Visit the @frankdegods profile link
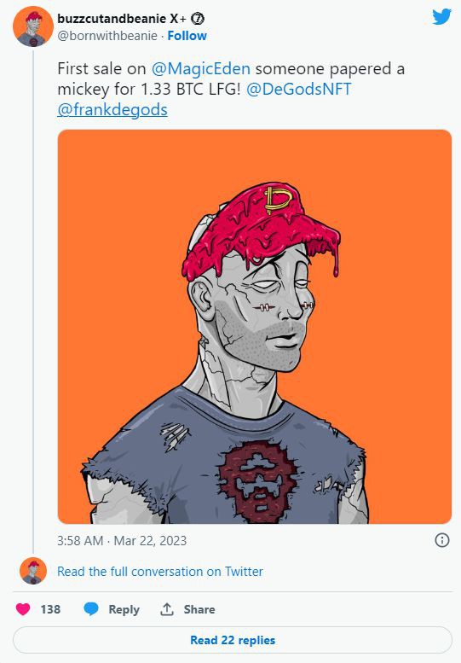 coord(112,110)
